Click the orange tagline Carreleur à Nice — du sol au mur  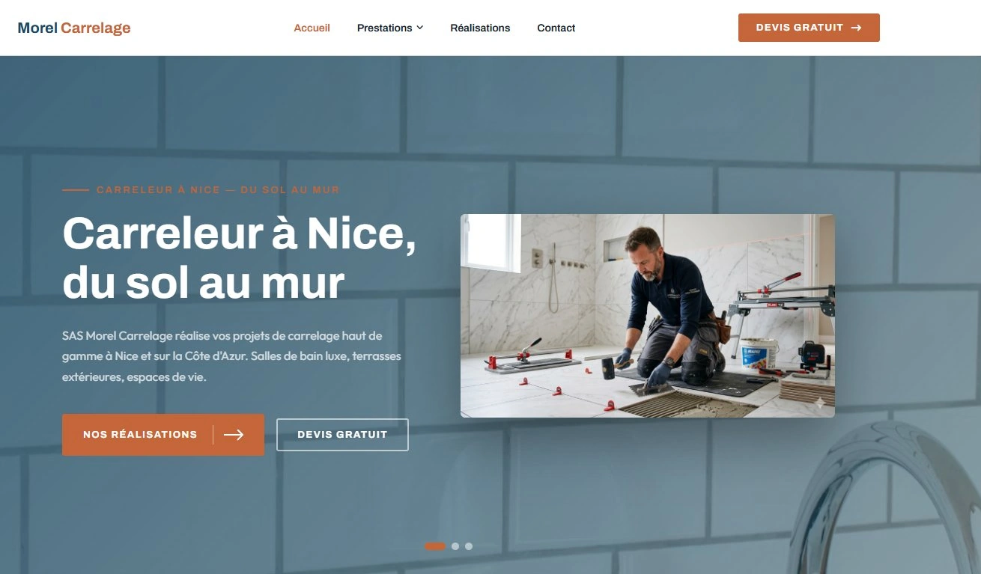(x=218, y=190)
